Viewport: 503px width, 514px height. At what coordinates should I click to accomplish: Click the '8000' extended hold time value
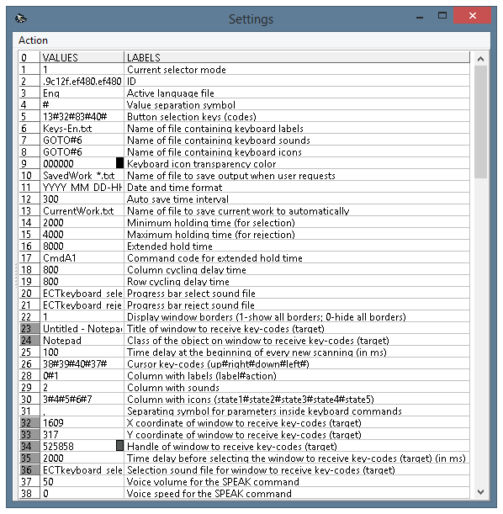pyautogui.click(x=82, y=246)
